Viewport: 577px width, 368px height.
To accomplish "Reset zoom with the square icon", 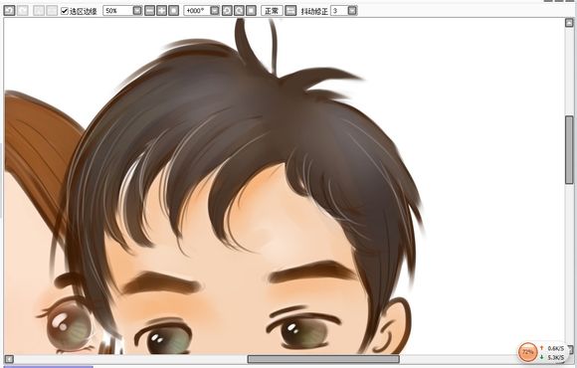I will coord(174,11).
